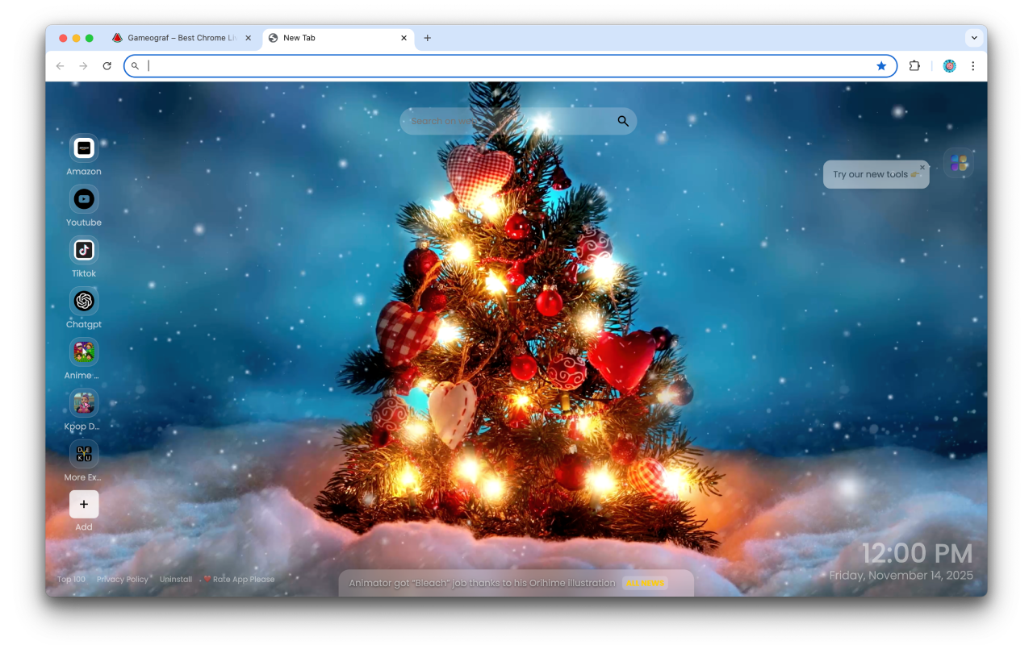
Task: Add a new shortcut with plus button
Action: point(84,505)
